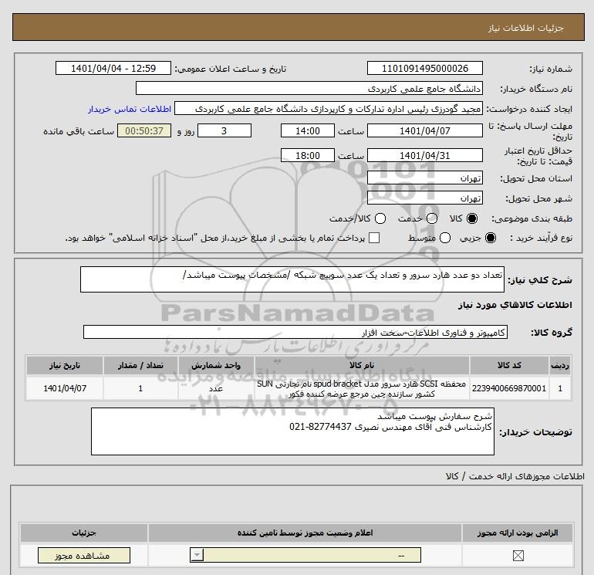
Task: Select the خدمت radio button
Action: point(432,218)
